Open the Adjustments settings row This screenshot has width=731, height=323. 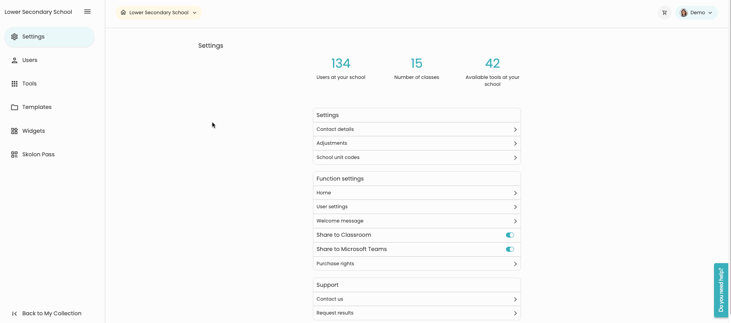pyautogui.click(x=416, y=143)
